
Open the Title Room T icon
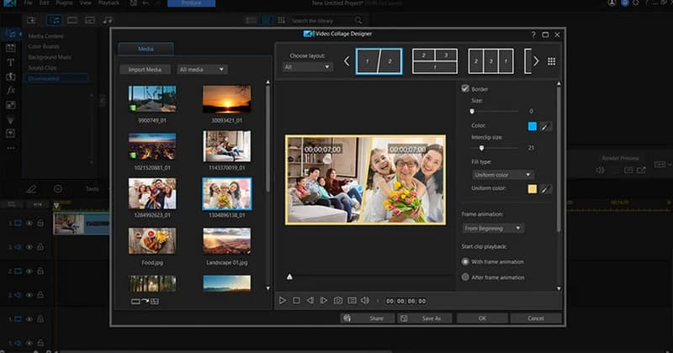(x=11, y=63)
